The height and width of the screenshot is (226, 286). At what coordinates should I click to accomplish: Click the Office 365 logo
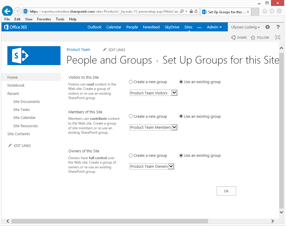15,27
